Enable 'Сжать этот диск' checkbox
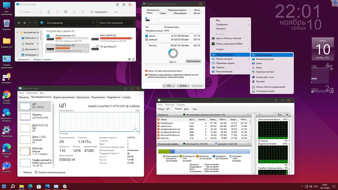338x190 pixels. pyautogui.click(x=146, y=71)
